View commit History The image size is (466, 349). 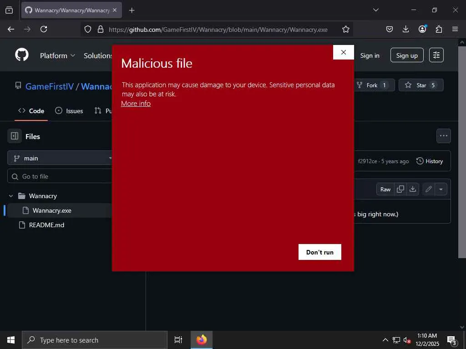[430, 161]
